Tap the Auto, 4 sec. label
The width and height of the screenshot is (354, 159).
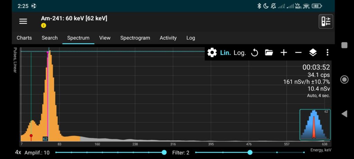coord(318,96)
